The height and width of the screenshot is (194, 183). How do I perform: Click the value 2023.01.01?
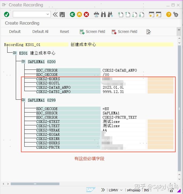point(113,87)
